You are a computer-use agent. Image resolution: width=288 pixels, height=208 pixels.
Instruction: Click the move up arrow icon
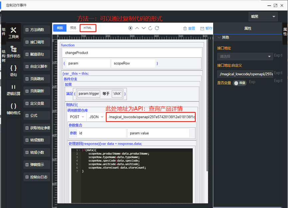137,28
